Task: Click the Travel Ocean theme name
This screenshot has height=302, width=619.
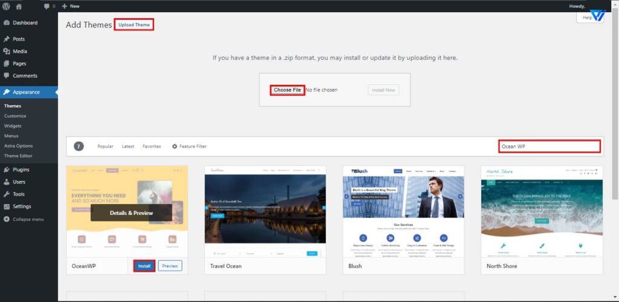Action: click(226, 266)
